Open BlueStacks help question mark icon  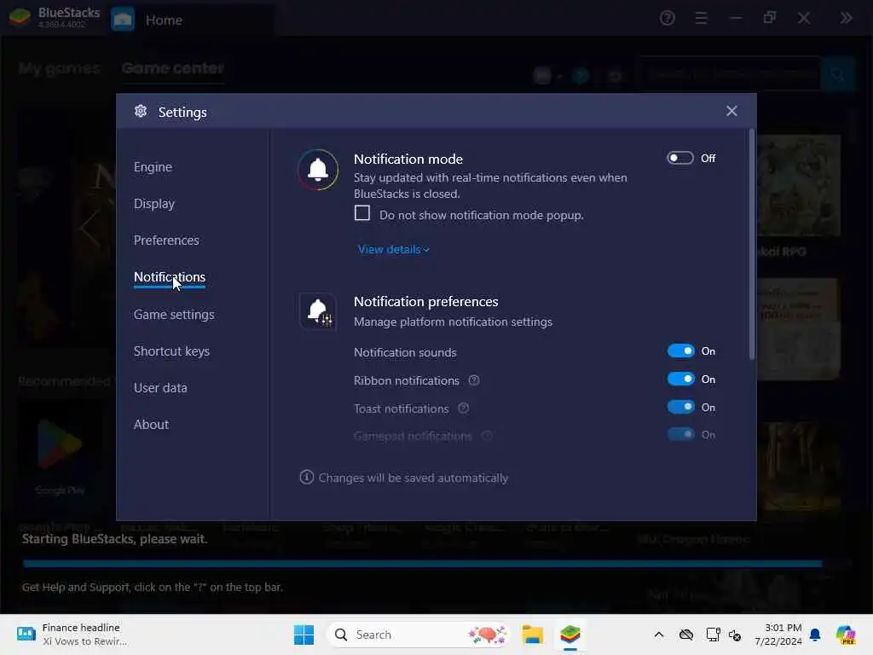pos(667,19)
